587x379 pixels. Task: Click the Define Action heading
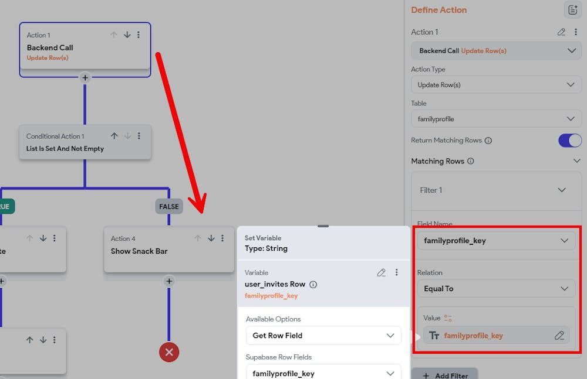point(438,10)
